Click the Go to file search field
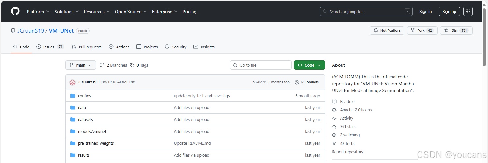 261,65
